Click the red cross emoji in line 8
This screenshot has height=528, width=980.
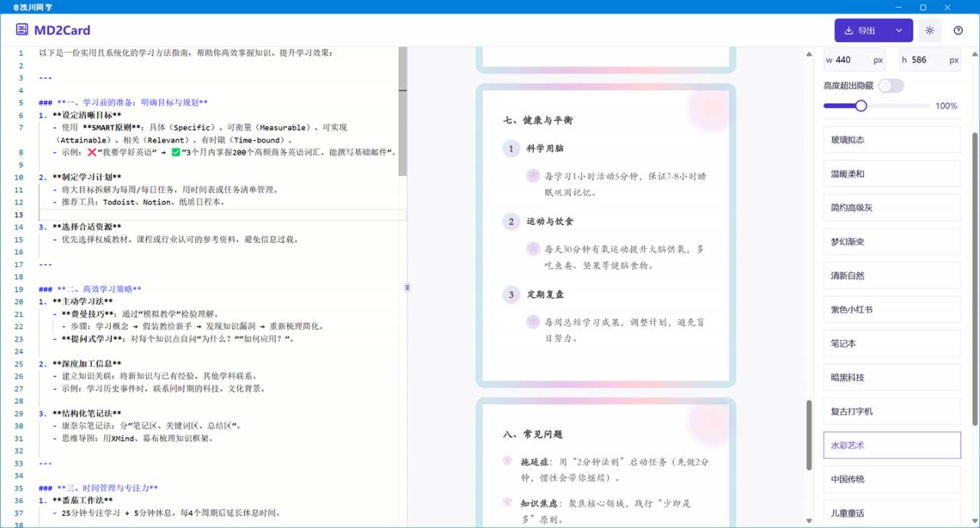(92, 152)
